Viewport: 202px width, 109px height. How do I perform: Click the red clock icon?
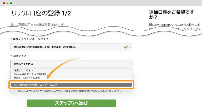(x=12, y=25)
